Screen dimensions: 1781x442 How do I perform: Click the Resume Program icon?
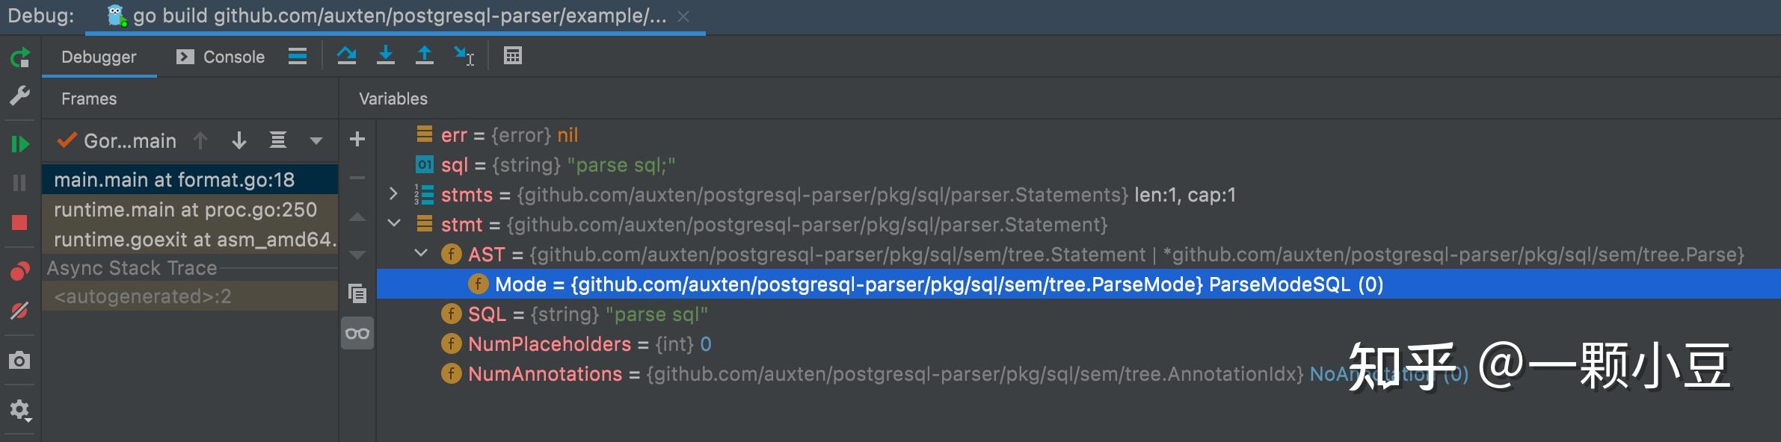click(20, 143)
